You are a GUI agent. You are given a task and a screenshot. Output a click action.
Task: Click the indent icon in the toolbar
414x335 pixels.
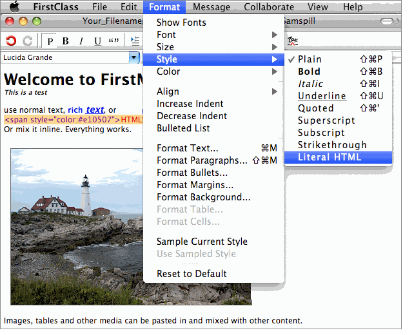point(135,41)
